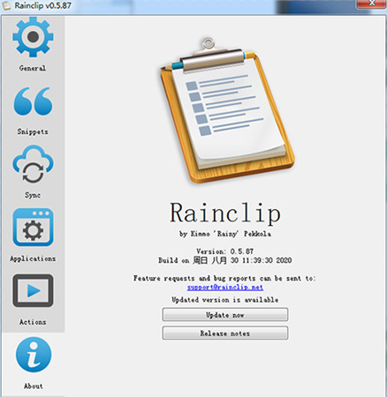Click the About info icon

[x=34, y=355]
